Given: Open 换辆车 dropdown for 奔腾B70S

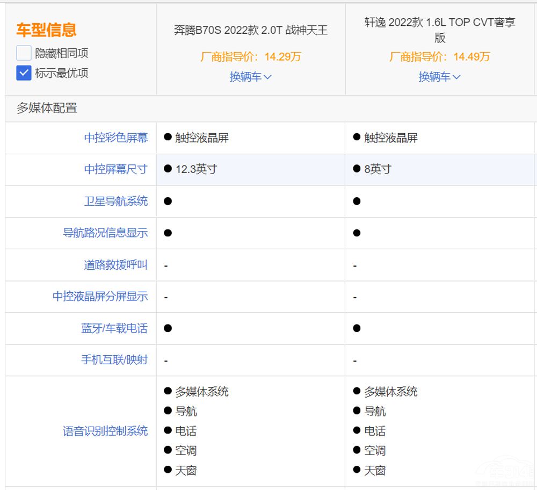Looking at the screenshot, I should [251, 77].
